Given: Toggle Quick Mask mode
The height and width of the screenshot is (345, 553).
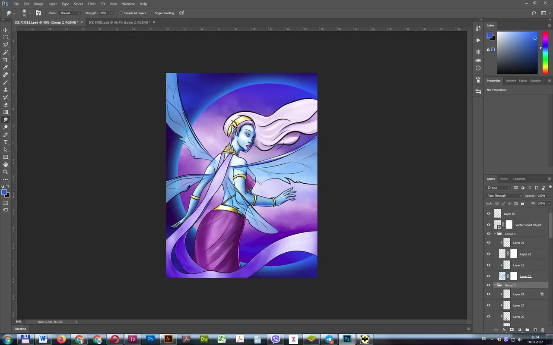Looking at the screenshot, I should coord(6,203).
